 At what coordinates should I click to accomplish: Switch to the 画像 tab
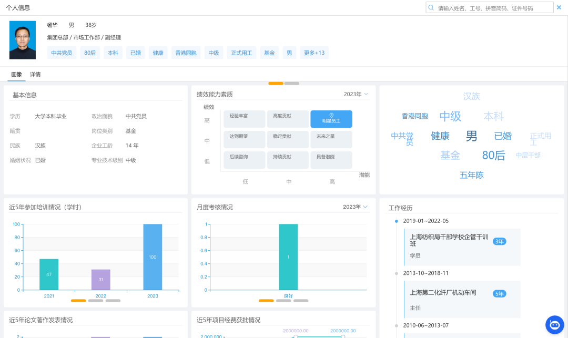pyautogui.click(x=16, y=74)
